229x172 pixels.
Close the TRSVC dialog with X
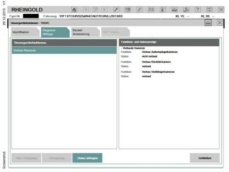(220, 23)
